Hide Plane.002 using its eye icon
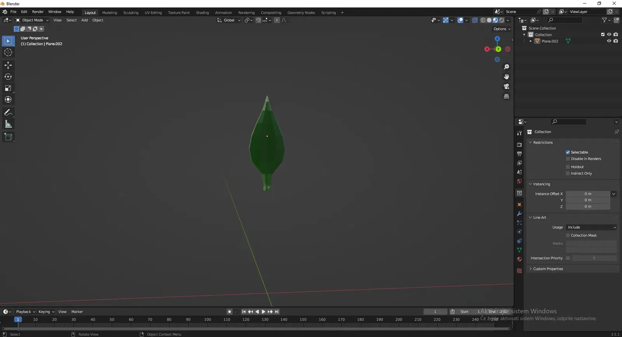 609,41
